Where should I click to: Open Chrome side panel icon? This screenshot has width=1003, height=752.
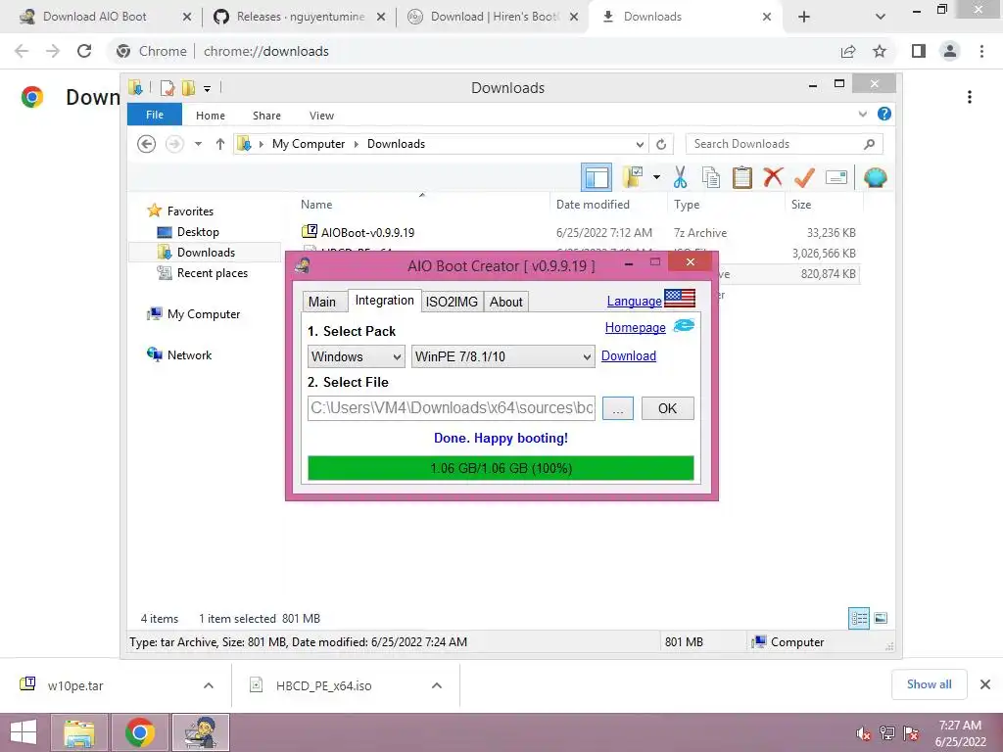point(919,51)
